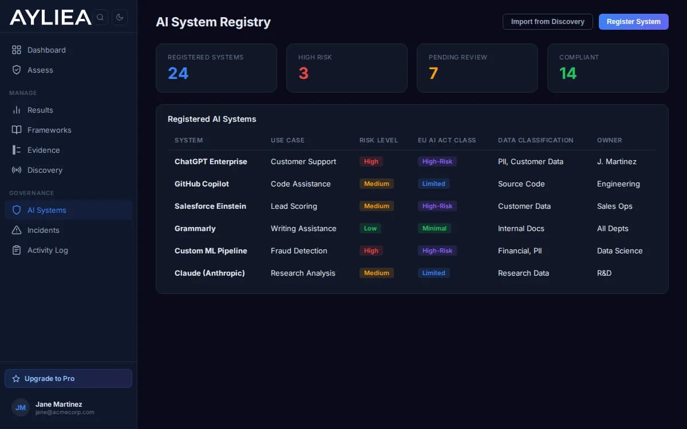Open Results using the bar chart icon
Screen dimensions: 687x429
(x=17, y=110)
